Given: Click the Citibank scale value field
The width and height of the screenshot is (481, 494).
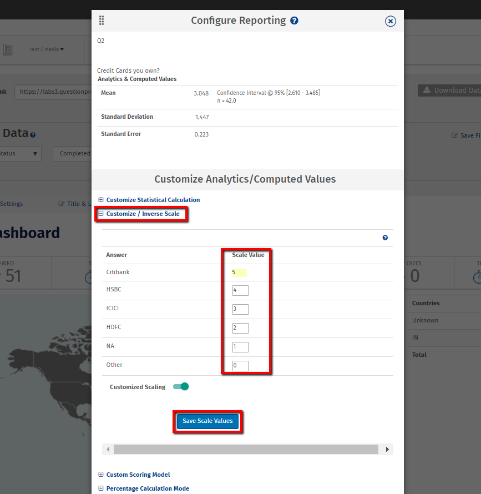Looking at the screenshot, I should tap(240, 273).
